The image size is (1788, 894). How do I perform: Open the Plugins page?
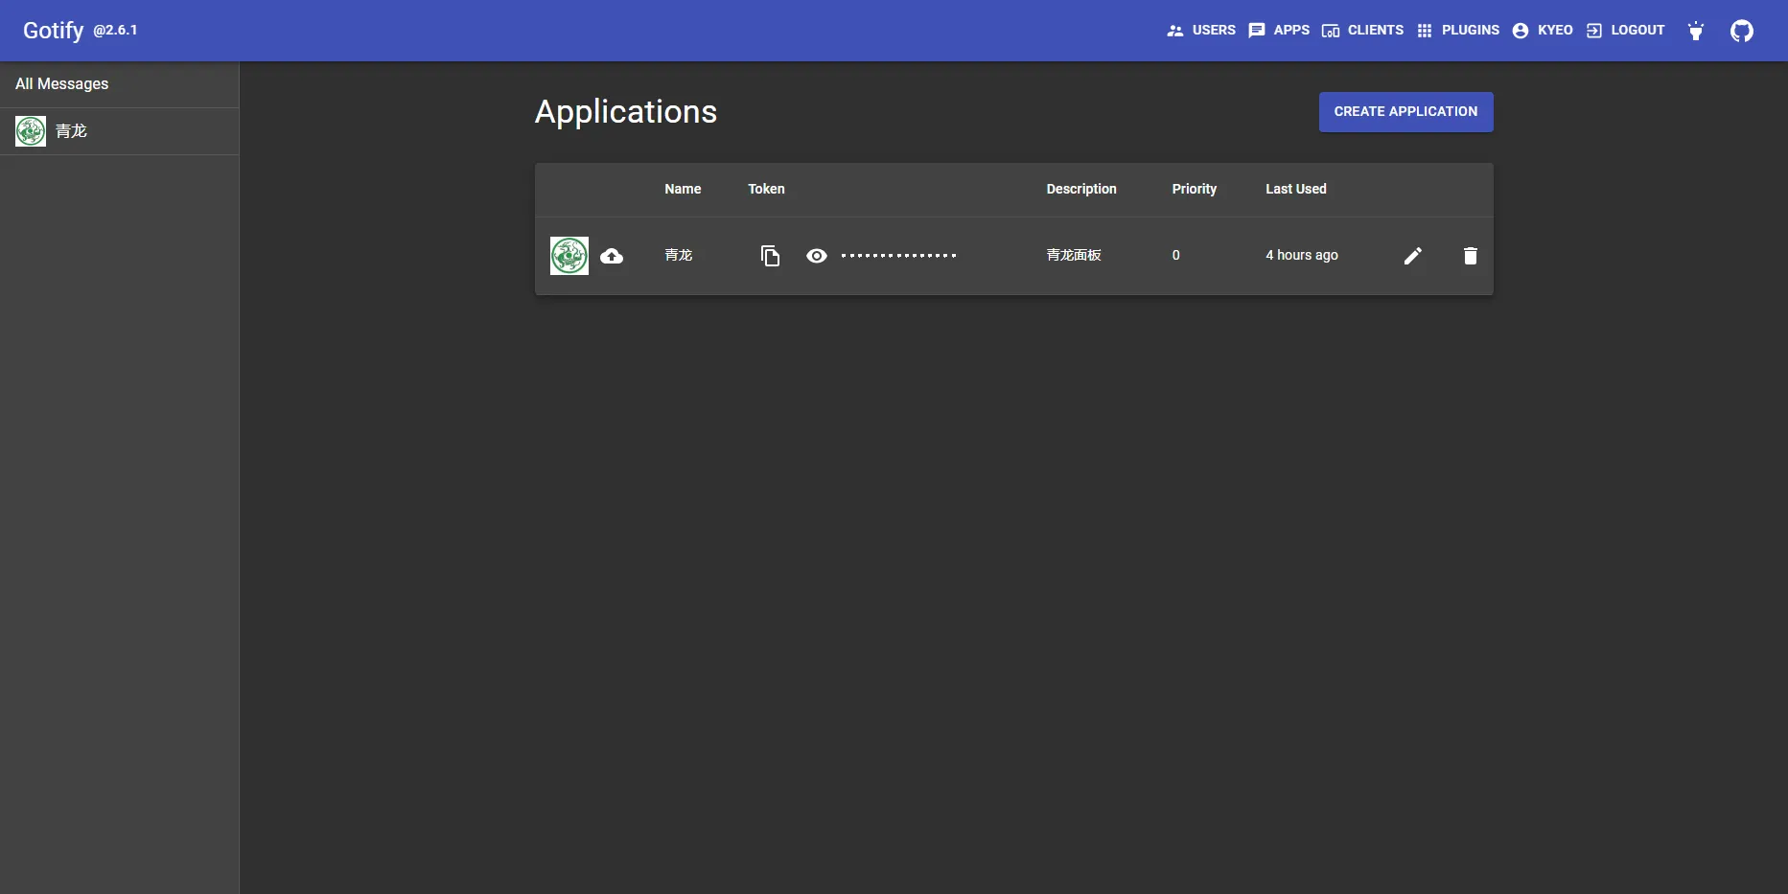(x=1457, y=31)
